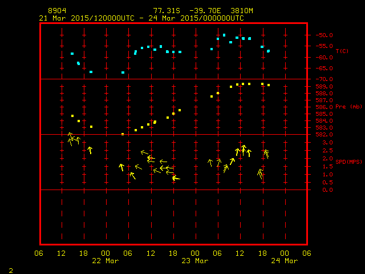
Task: Click the station ID 8904 label
Action: [x=56, y=11]
